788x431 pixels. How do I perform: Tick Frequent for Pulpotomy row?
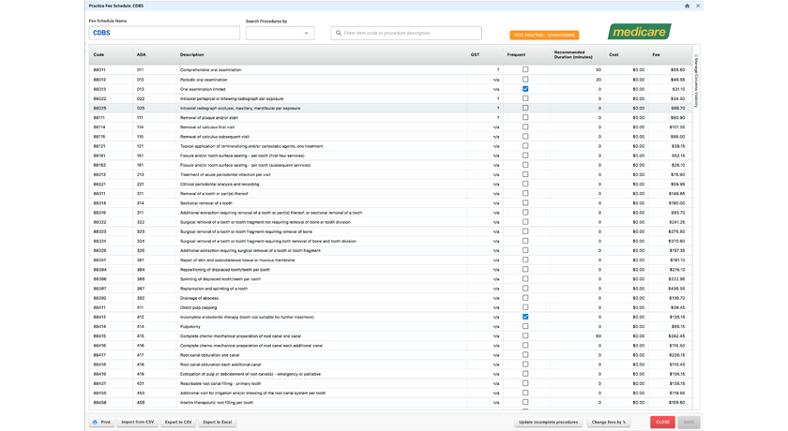point(525,326)
